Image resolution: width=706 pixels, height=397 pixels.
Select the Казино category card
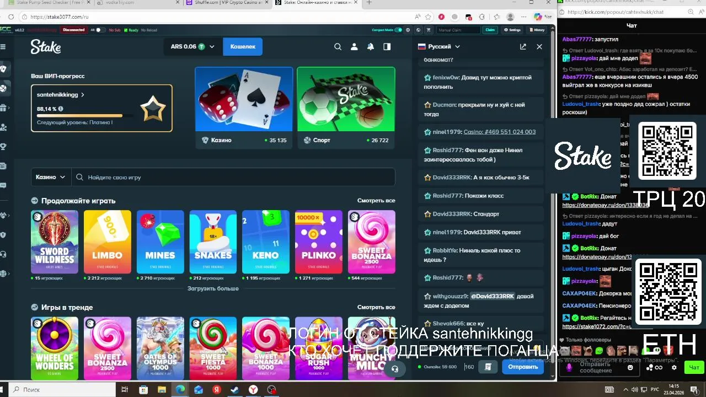[x=244, y=108]
